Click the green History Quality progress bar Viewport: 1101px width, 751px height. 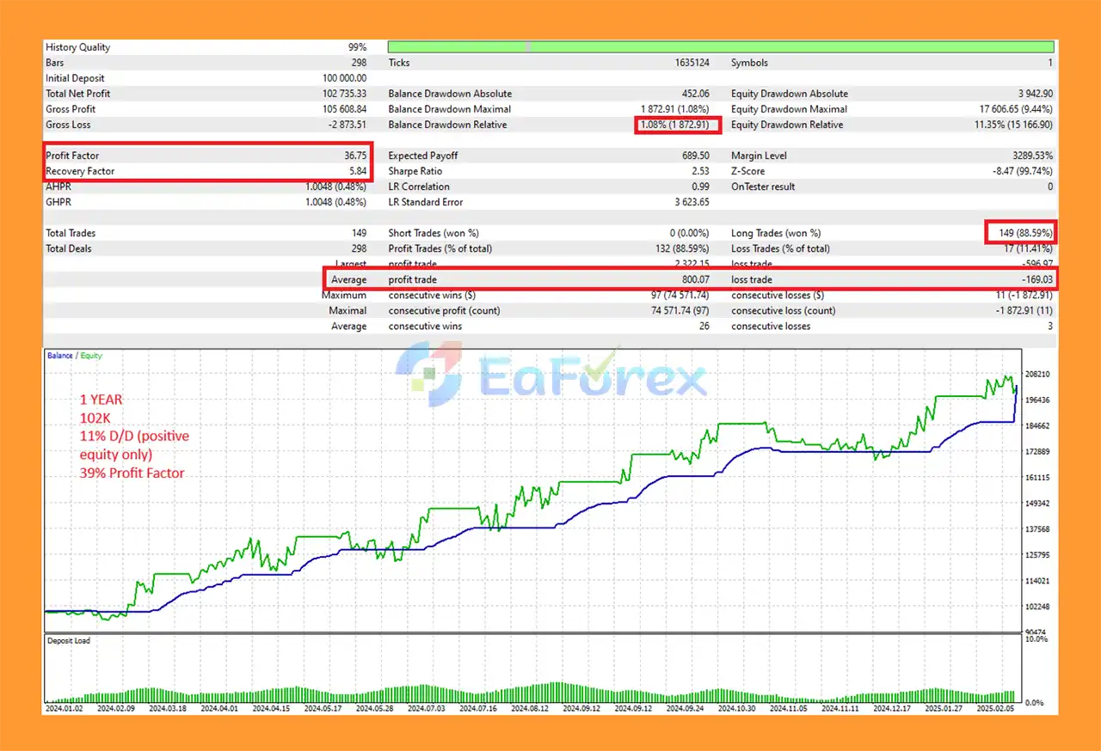tap(721, 47)
